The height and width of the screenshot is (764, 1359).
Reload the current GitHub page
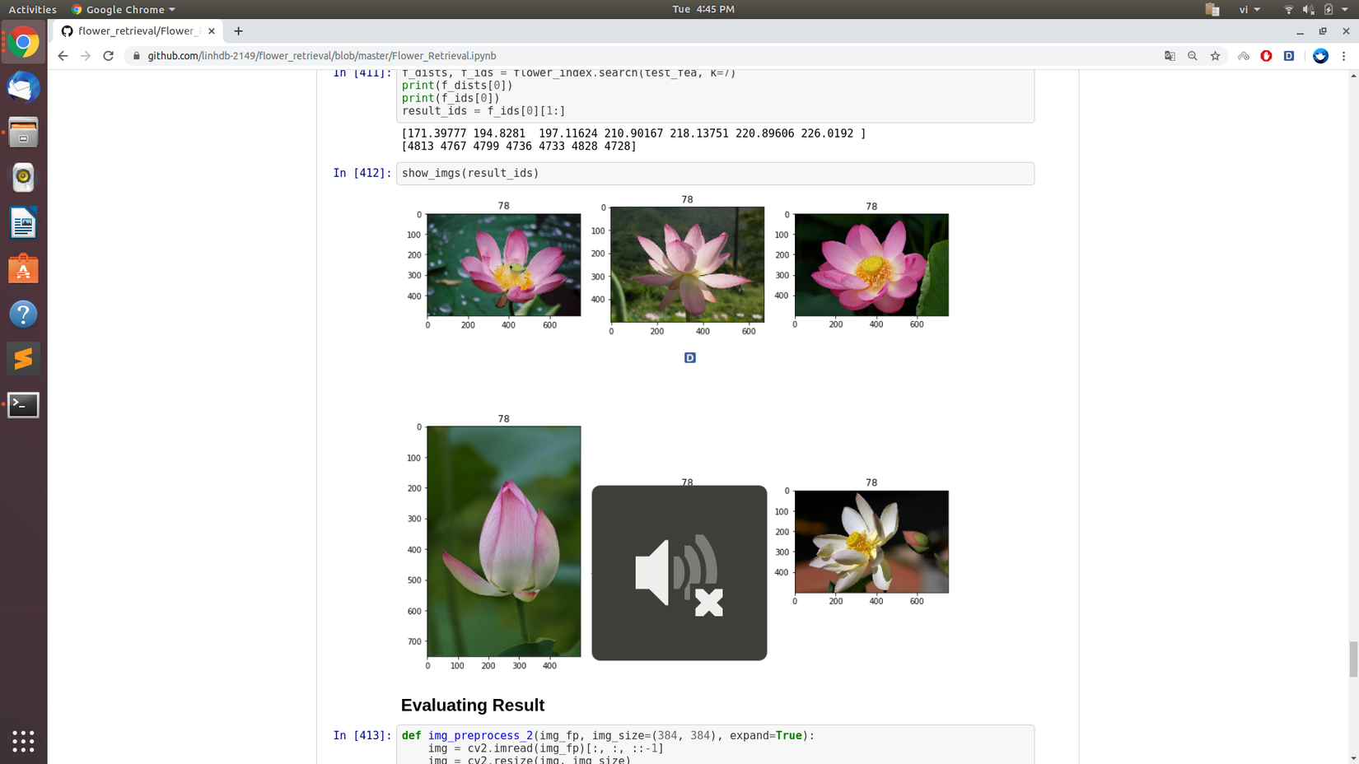point(108,56)
